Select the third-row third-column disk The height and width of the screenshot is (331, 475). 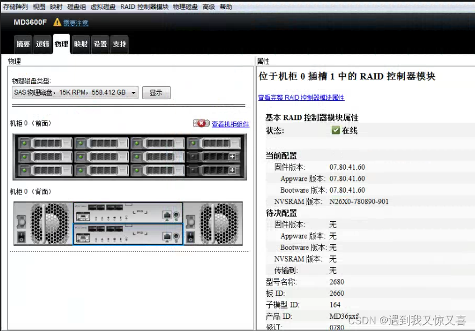click(158, 170)
